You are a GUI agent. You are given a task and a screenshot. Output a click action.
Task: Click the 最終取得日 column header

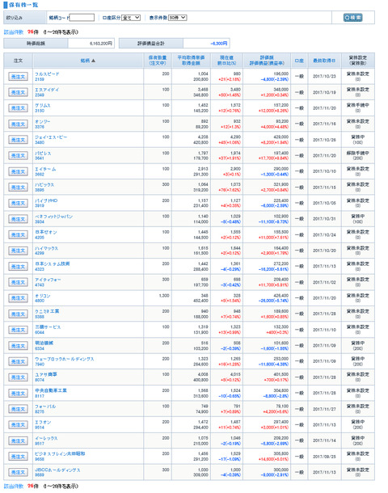coord(324,61)
